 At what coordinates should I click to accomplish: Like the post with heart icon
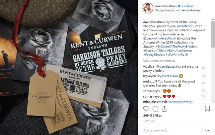tap(146, 109)
